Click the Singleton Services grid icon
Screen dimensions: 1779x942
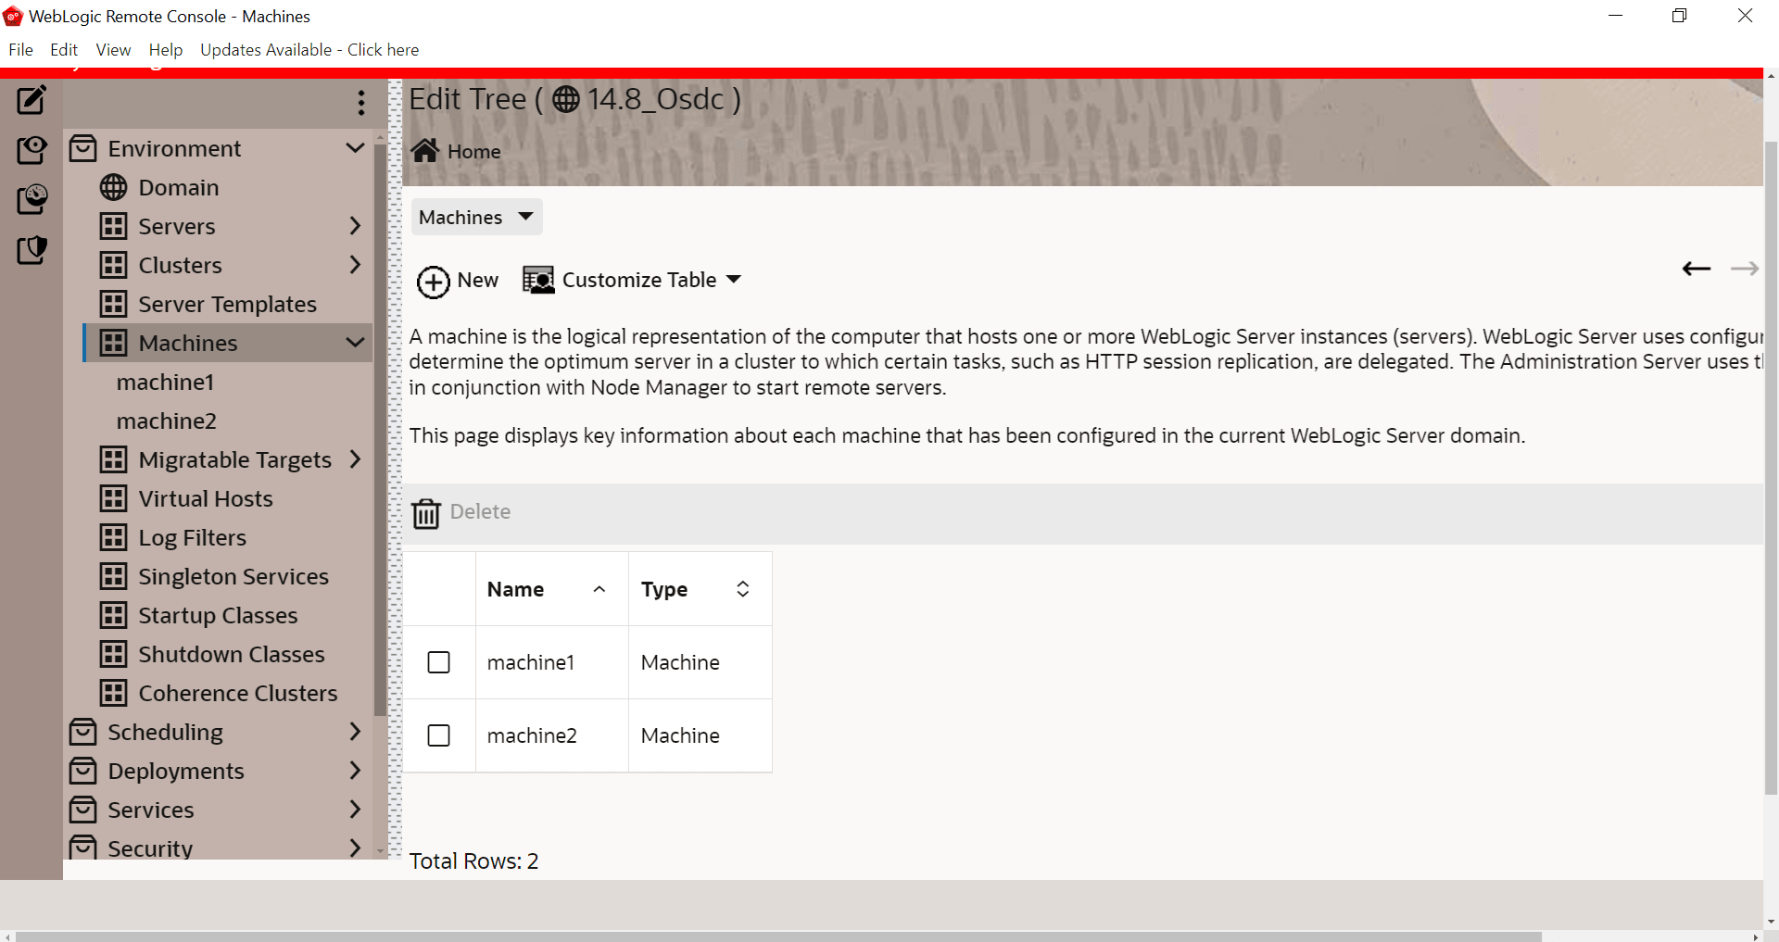(113, 576)
